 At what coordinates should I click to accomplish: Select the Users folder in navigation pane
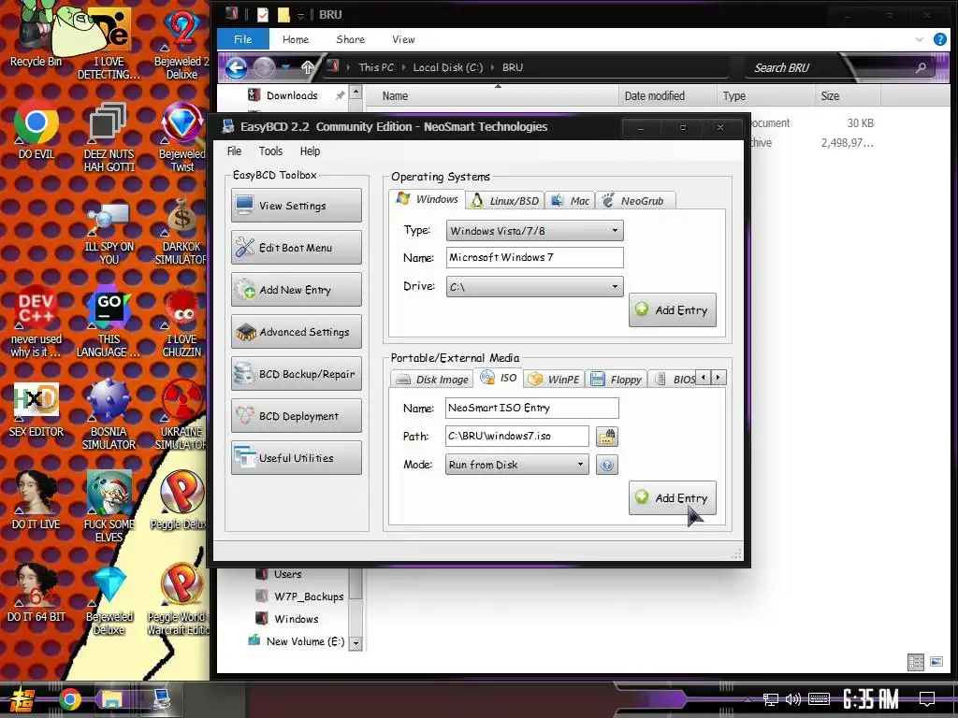[x=287, y=574]
